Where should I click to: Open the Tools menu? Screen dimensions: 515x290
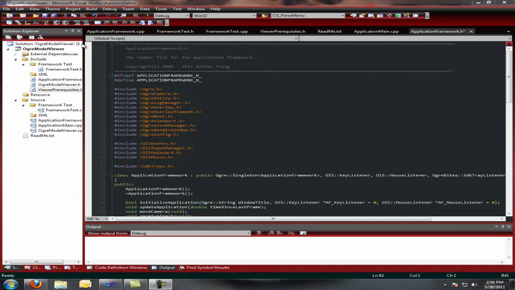tap(161, 9)
